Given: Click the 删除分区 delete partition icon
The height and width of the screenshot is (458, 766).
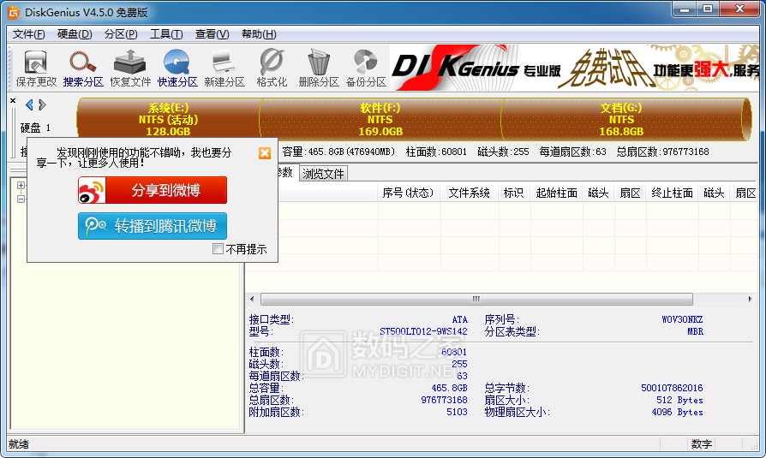Looking at the screenshot, I should point(319,68).
